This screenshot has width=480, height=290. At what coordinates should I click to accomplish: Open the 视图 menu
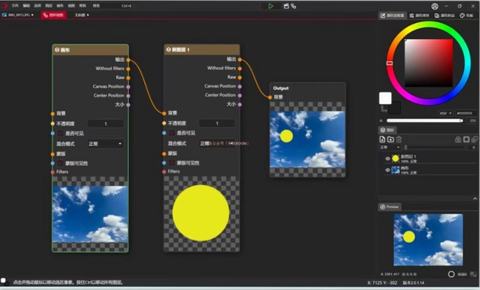[71, 6]
